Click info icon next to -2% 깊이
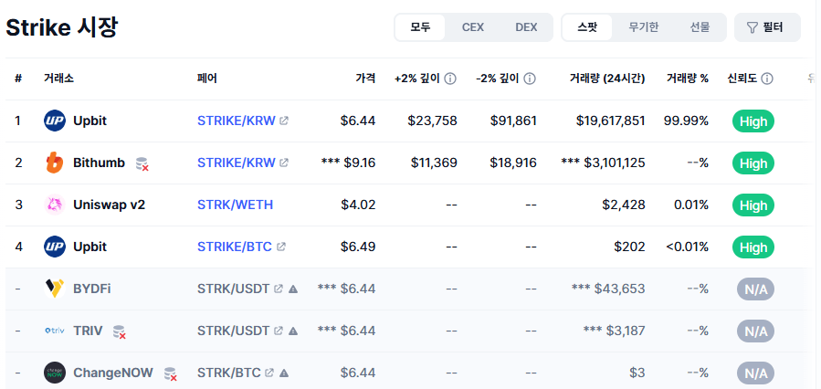 click(x=530, y=79)
